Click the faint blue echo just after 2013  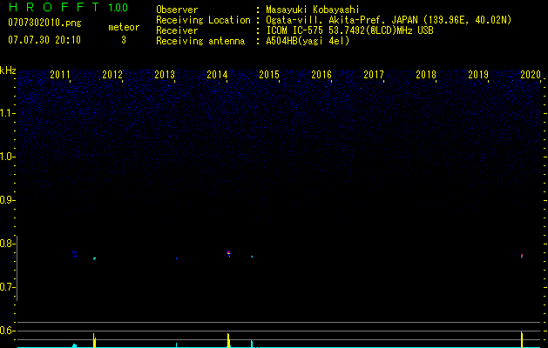[176, 258]
